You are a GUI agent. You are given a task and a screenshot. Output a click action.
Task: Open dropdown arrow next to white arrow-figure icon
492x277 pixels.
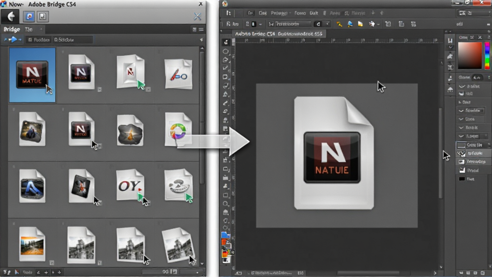[378, 24]
